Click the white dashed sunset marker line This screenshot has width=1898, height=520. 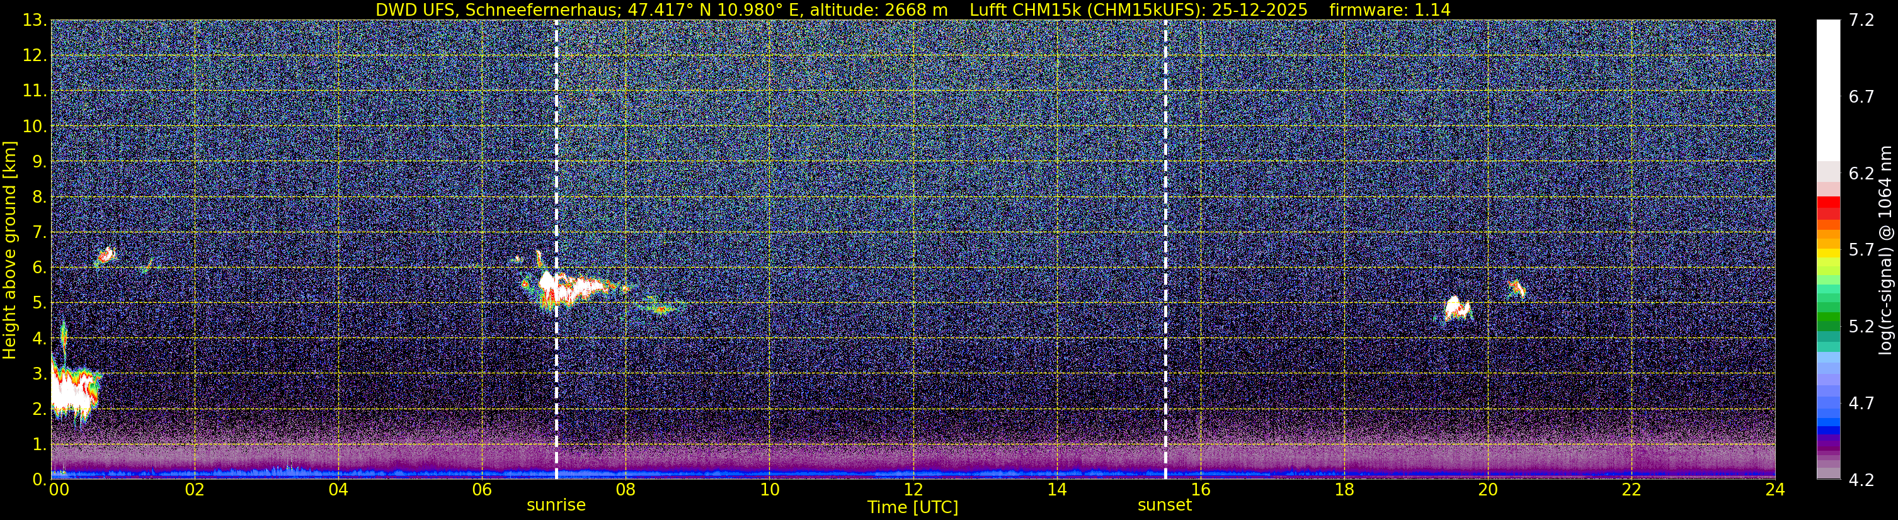click(1165, 250)
